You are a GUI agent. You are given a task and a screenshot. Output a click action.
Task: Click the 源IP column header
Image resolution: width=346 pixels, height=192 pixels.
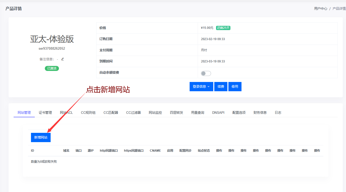[x=91, y=151]
